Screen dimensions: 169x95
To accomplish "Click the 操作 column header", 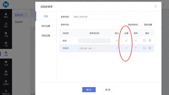I will pos(147,33).
